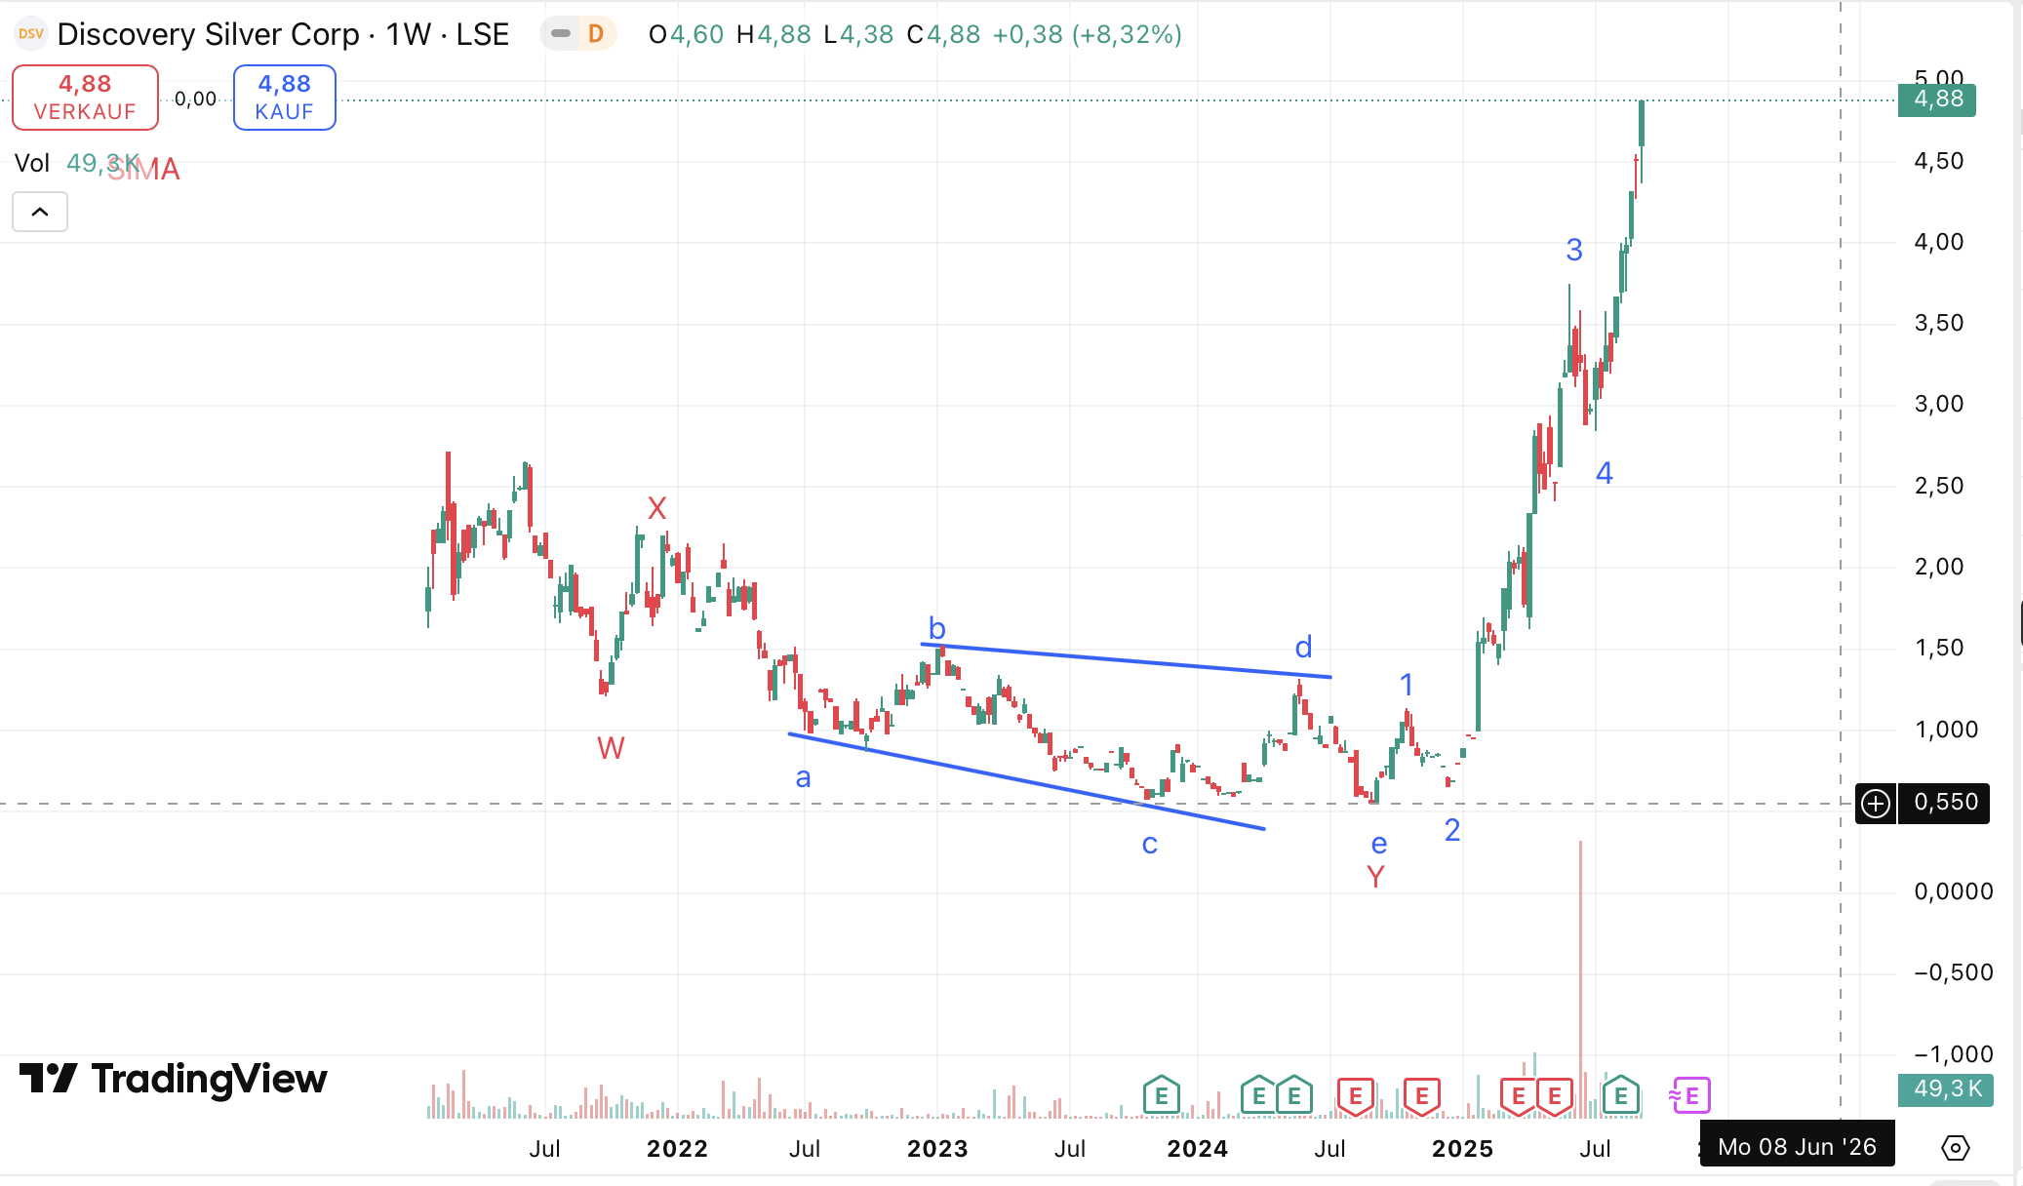
Task: Open chart settings hexagon icon
Action: (x=1955, y=1148)
